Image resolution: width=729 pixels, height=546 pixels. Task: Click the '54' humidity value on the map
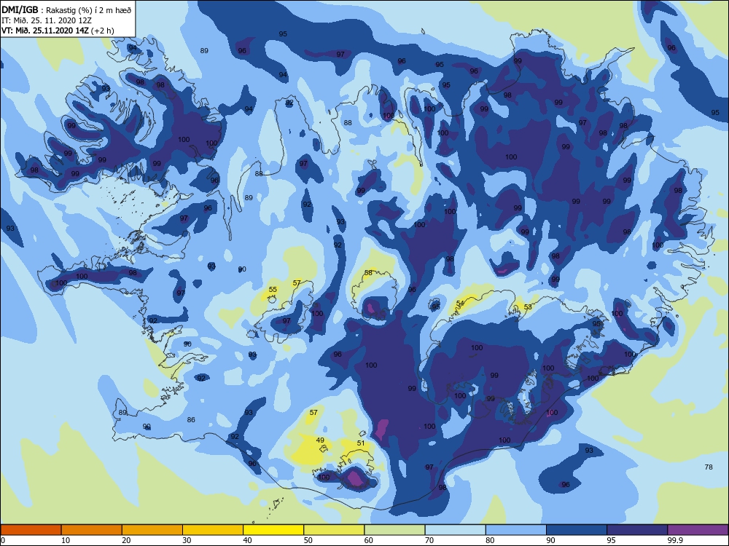460,303
